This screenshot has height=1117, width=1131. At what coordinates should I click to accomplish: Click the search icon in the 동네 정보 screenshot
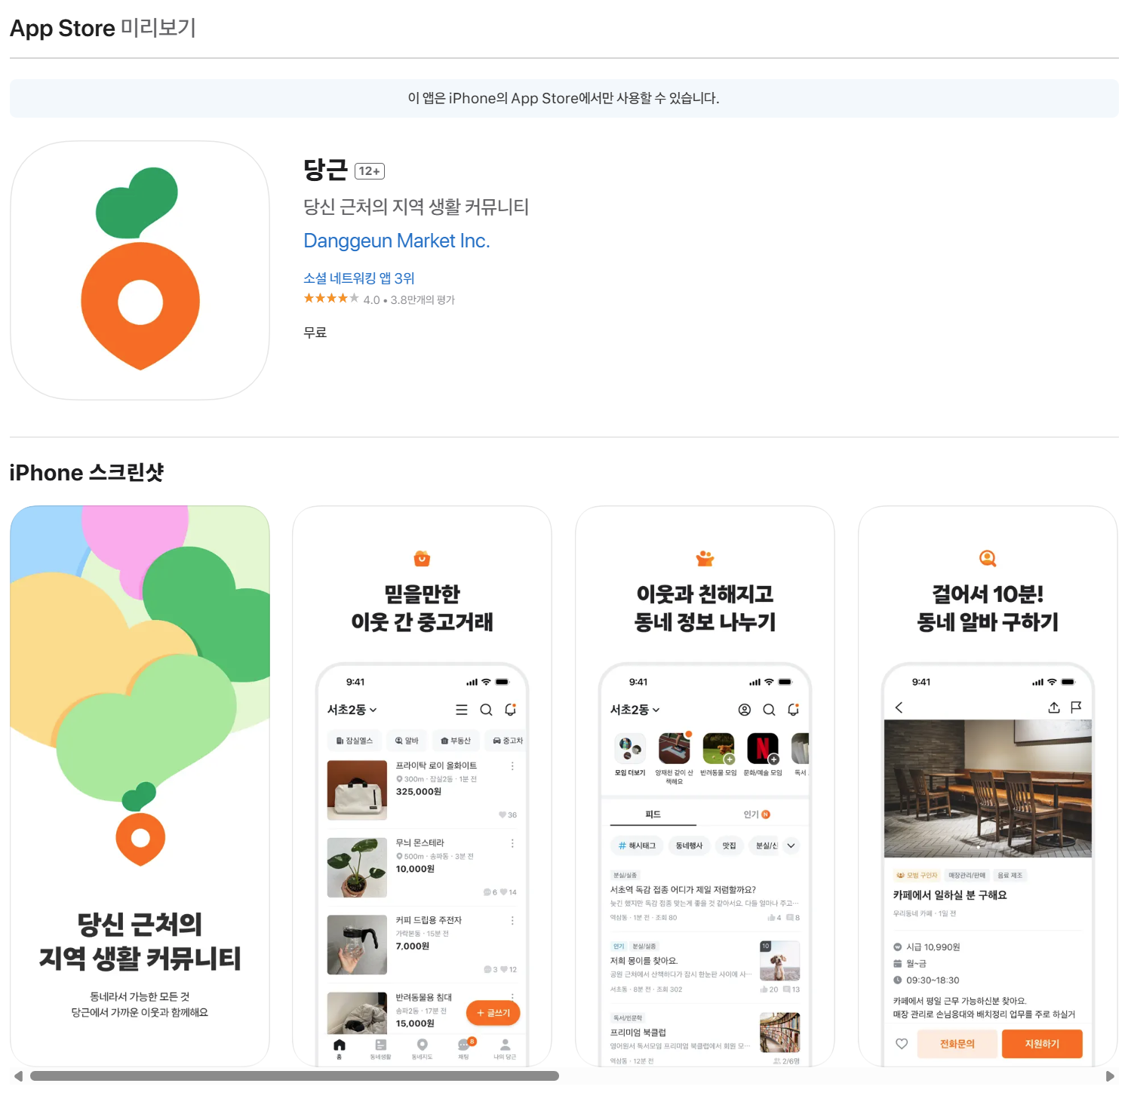(769, 710)
